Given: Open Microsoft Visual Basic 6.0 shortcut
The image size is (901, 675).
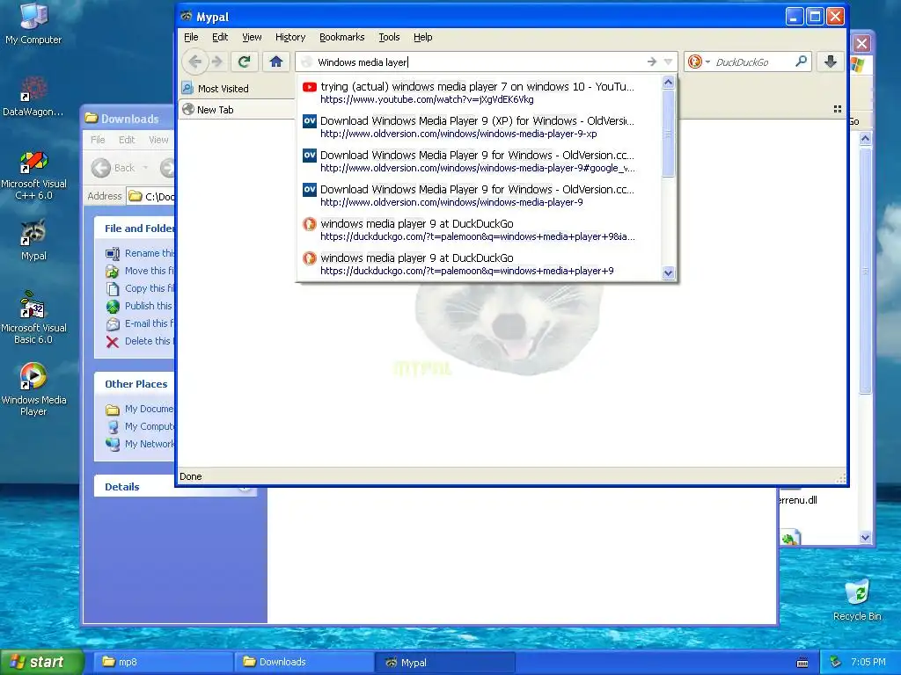Looking at the screenshot, I should point(33,318).
